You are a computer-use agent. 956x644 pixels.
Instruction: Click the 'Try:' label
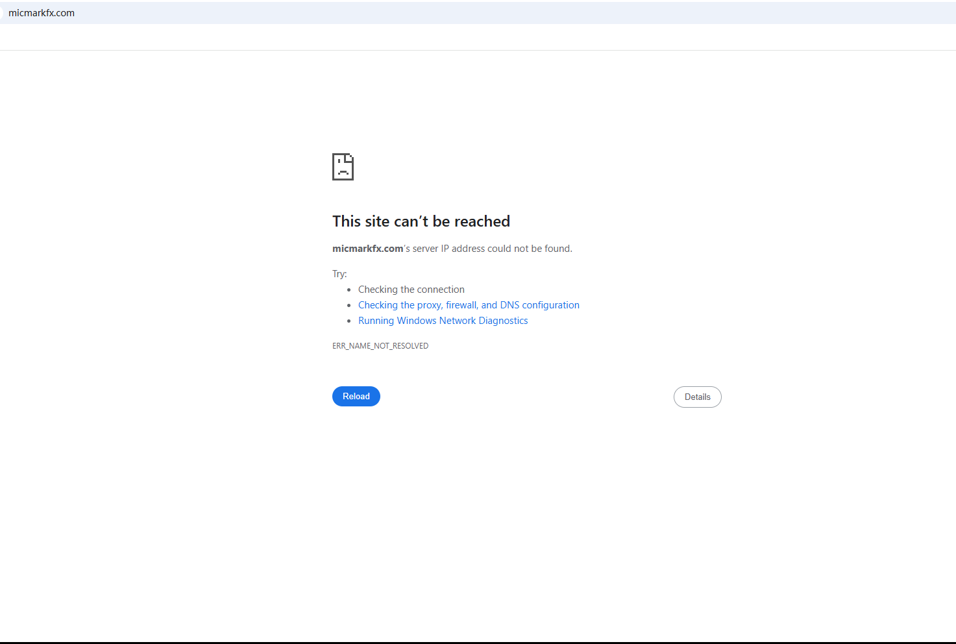tap(339, 274)
